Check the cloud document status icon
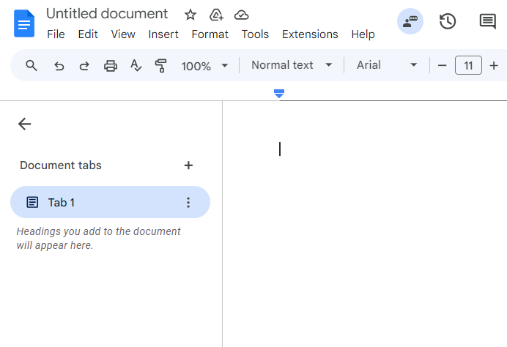 pyautogui.click(x=241, y=15)
